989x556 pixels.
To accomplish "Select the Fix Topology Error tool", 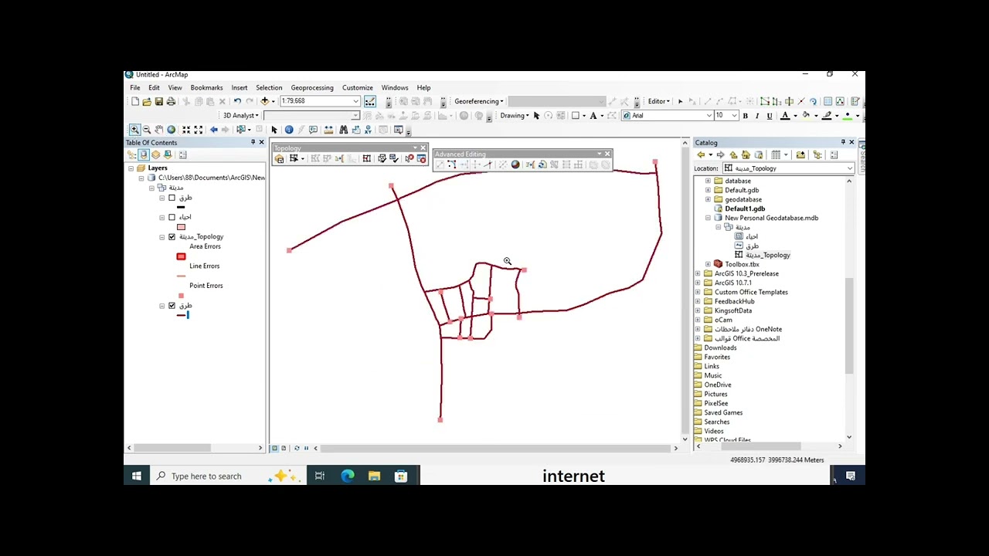I will [410, 158].
